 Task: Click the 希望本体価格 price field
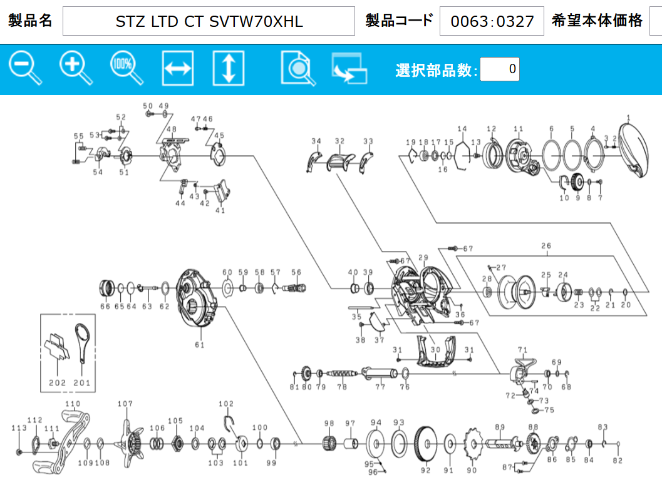tap(656, 22)
